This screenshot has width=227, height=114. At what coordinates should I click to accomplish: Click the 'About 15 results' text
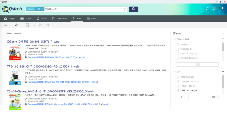(14, 33)
